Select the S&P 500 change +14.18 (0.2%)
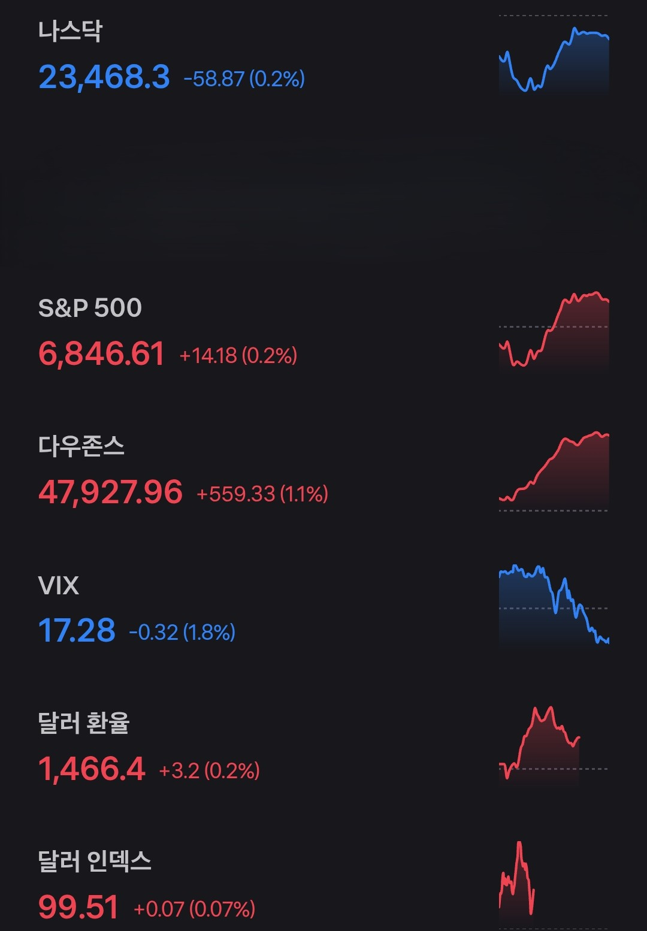 point(238,355)
